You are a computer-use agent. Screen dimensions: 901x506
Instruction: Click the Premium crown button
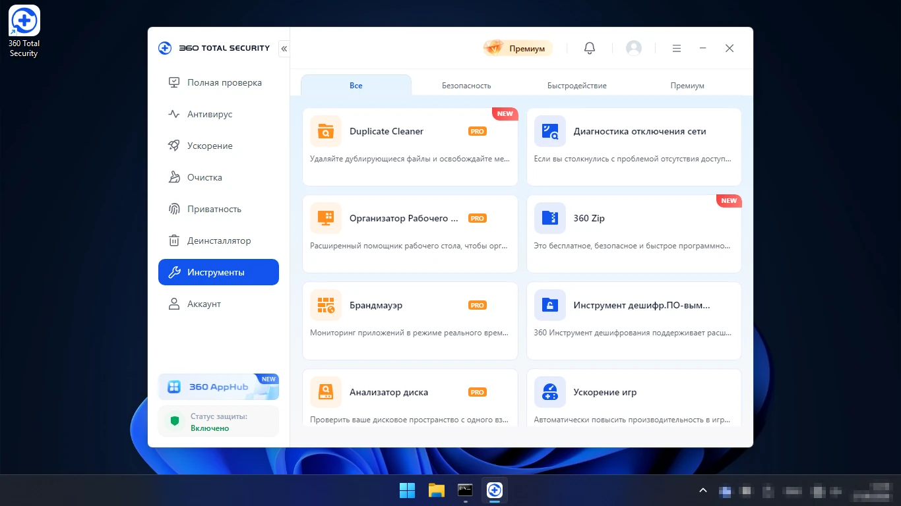(x=518, y=48)
